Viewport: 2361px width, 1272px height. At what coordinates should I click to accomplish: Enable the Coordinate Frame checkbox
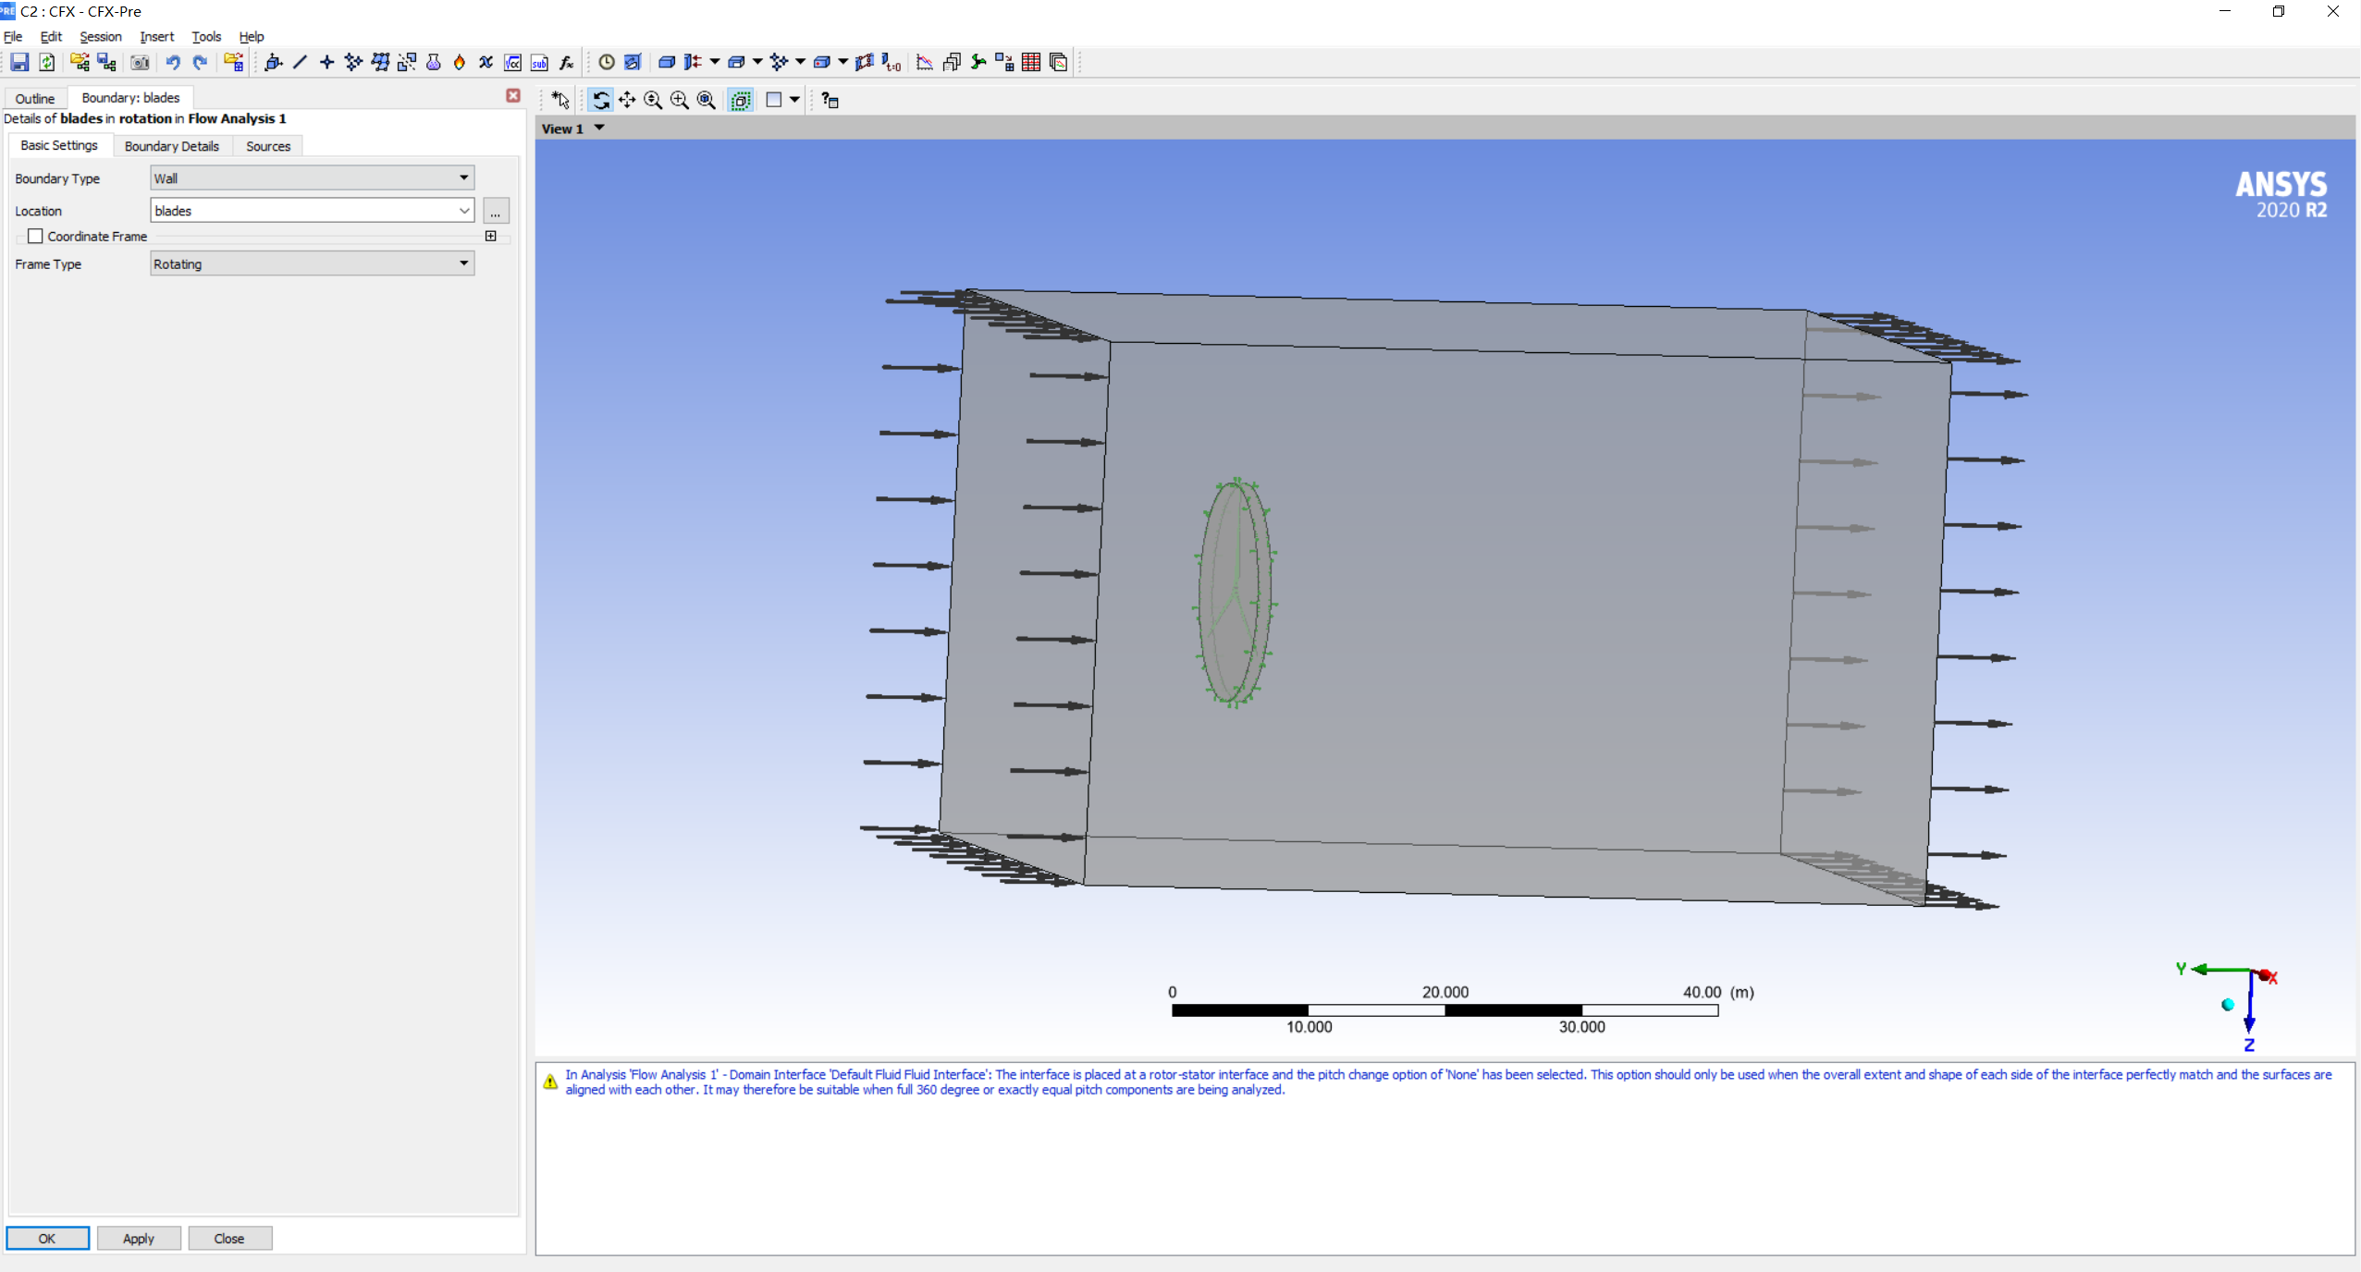[x=35, y=236]
